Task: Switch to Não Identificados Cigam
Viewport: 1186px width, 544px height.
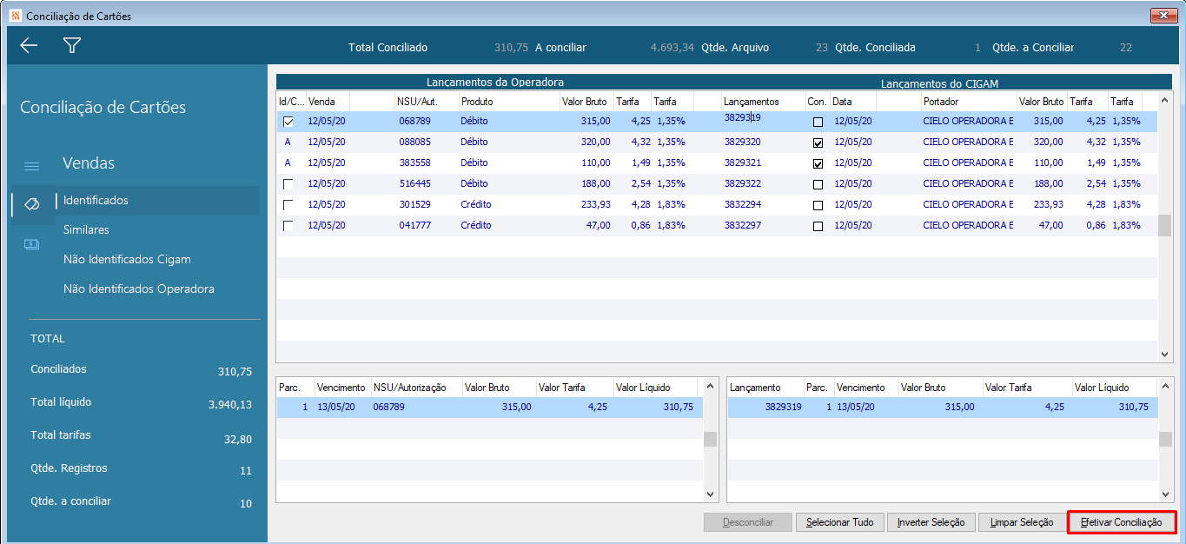Action: pos(127,260)
